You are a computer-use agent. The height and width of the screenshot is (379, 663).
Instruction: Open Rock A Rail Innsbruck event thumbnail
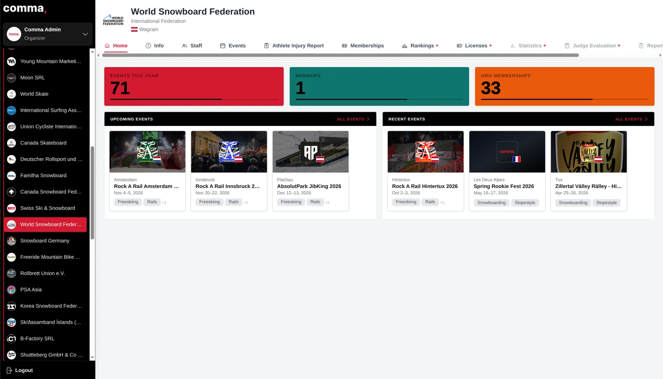click(229, 152)
